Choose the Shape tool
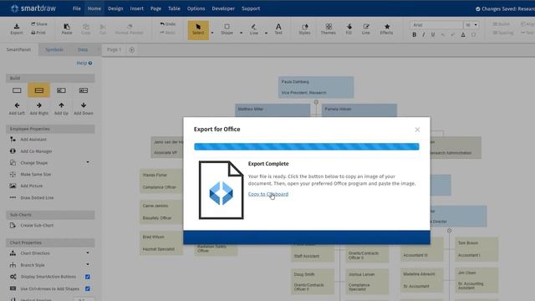The height and width of the screenshot is (301, 535). click(227, 29)
